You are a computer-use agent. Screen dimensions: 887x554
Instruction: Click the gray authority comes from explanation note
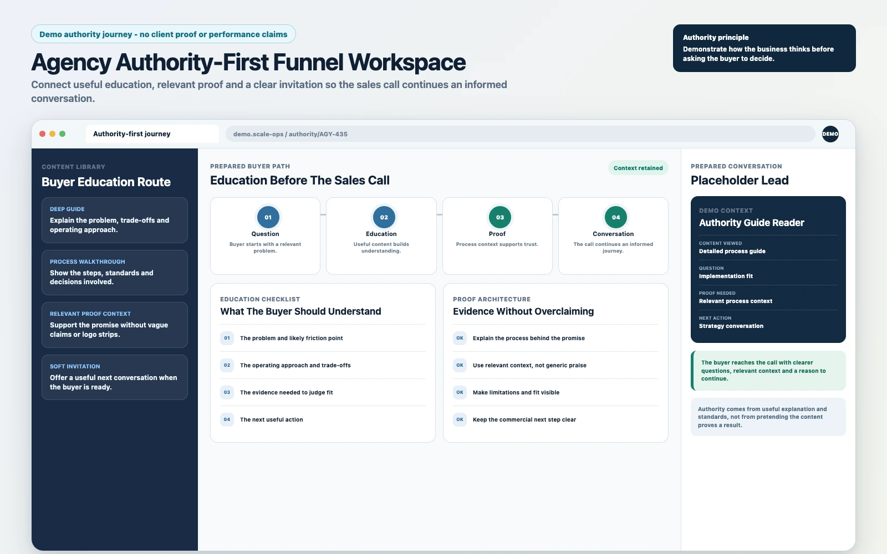[768, 417]
